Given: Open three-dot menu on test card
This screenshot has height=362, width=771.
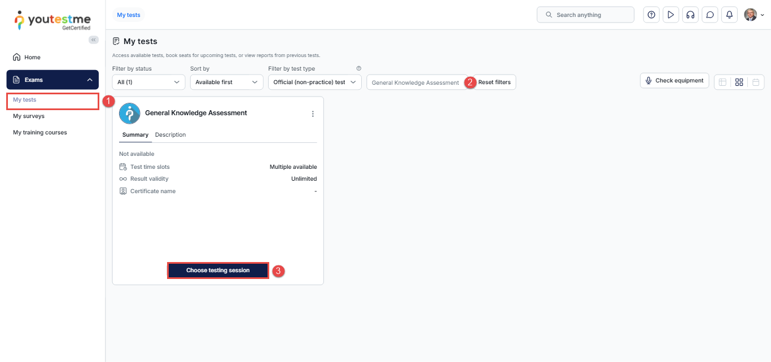Looking at the screenshot, I should tap(313, 114).
